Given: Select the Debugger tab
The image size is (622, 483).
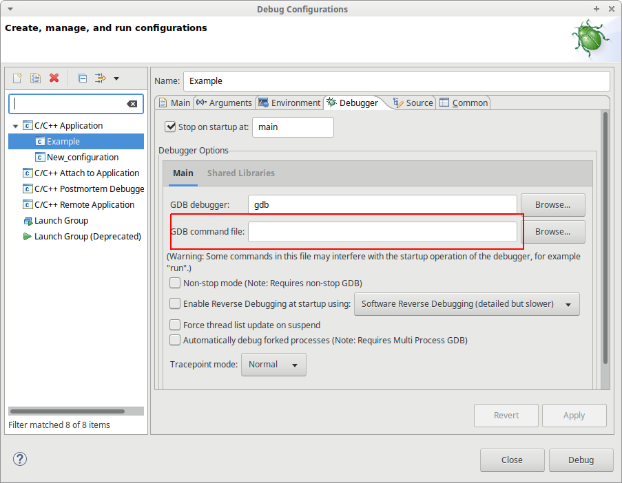Looking at the screenshot, I should click(353, 103).
